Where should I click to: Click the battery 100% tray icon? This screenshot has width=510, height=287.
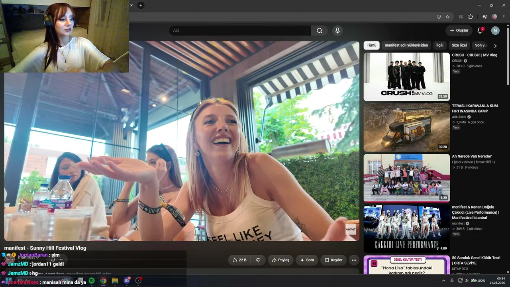pyautogui.click(x=478, y=281)
